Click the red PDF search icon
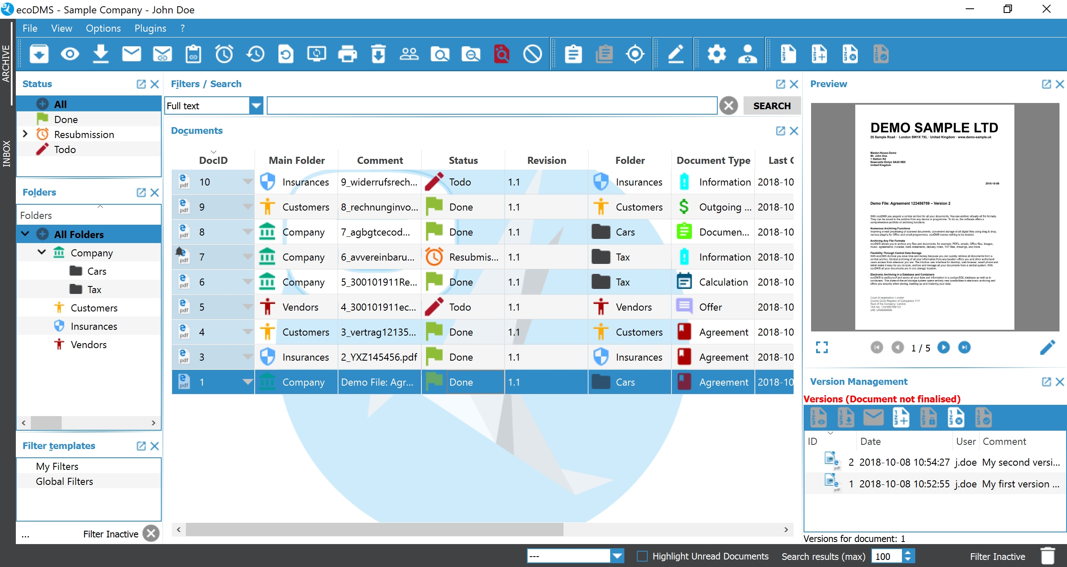 tap(502, 54)
